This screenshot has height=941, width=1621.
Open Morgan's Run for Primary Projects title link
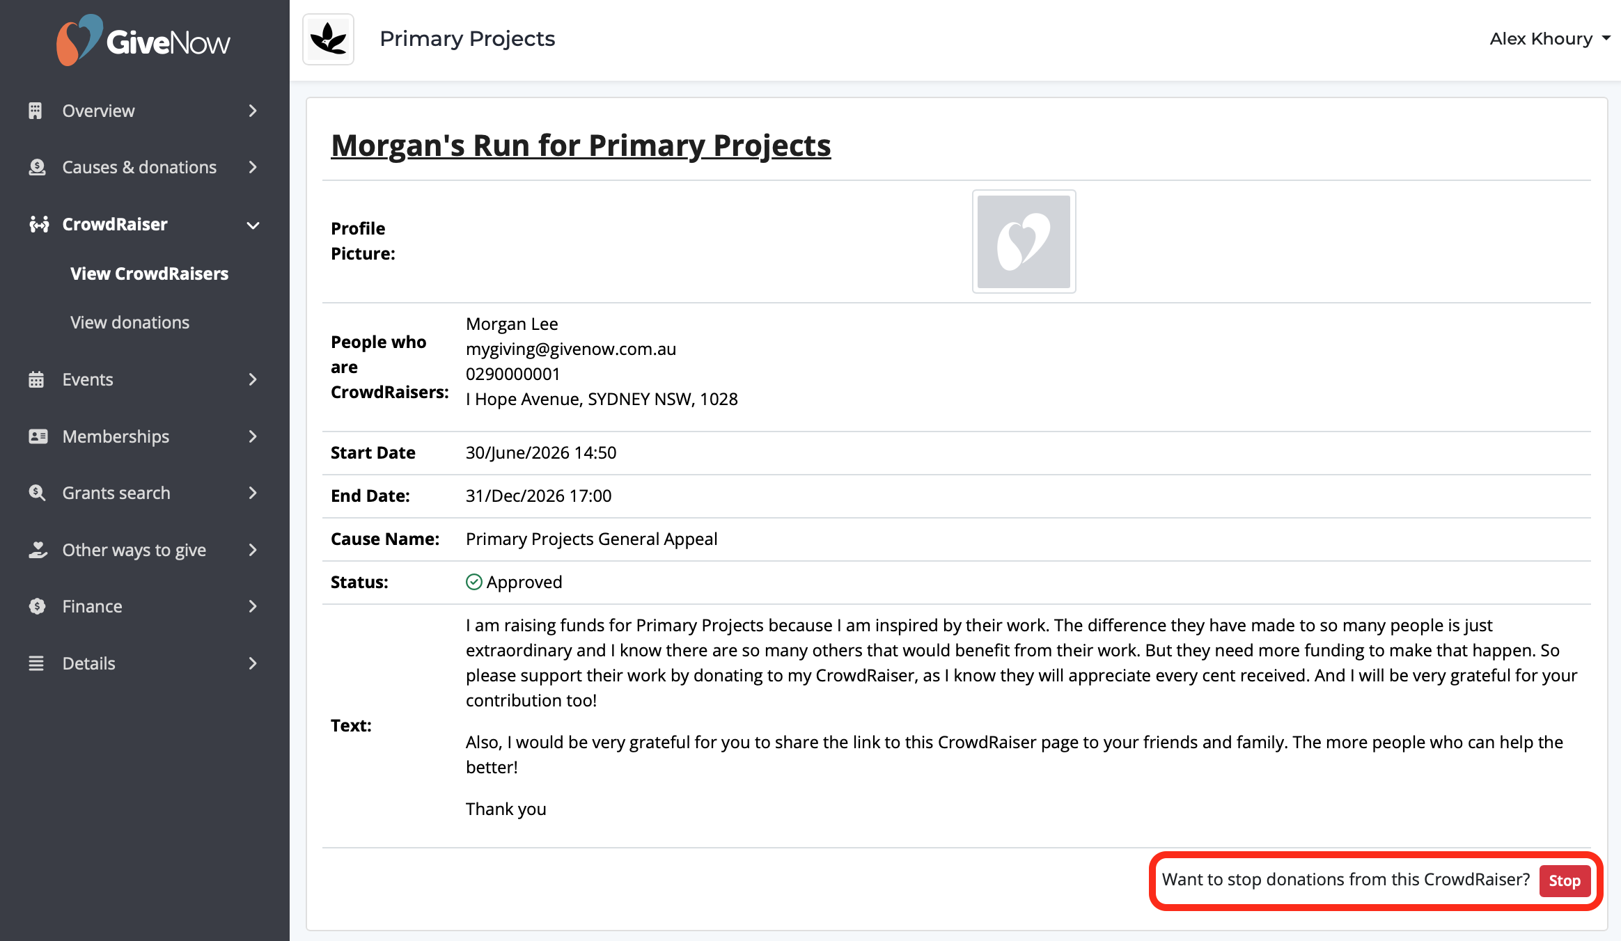pos(581,145)
